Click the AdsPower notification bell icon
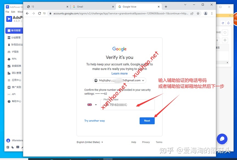Image resolution: width=237 pixels, height=160 pixels. click(x=228, y=23)
